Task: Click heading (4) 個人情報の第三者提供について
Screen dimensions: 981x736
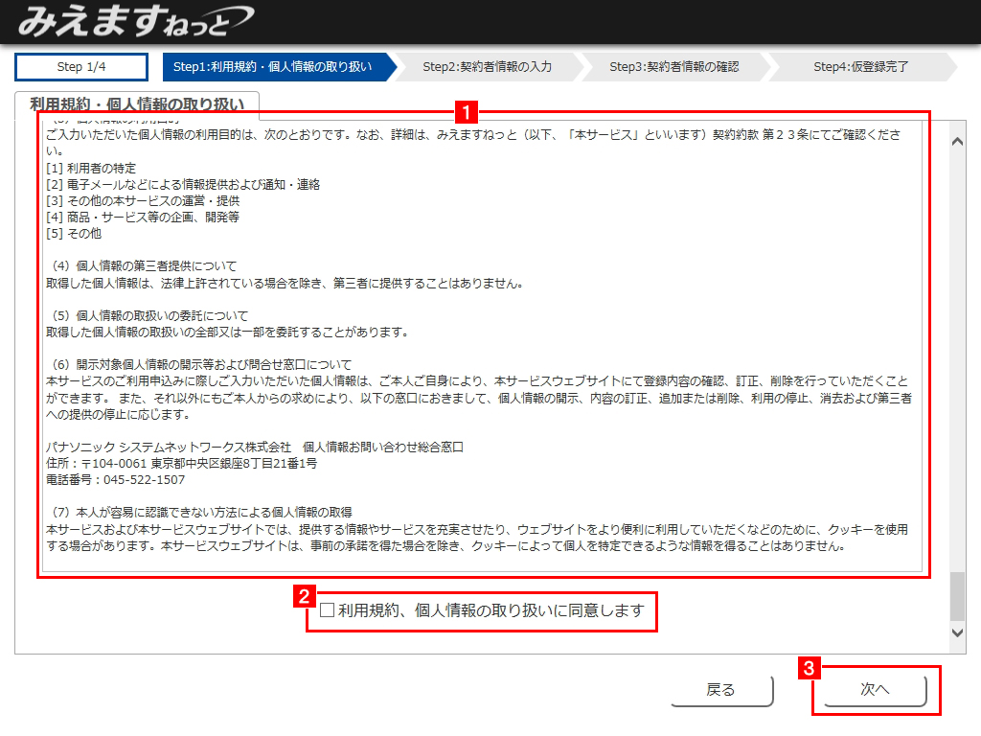Action: pyautogui.click(x=144, y=265)
